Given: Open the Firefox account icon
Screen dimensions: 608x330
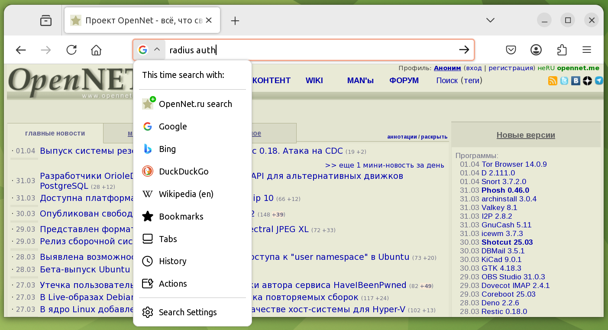Looking at the screenshot, I should [x=536, y=50].
